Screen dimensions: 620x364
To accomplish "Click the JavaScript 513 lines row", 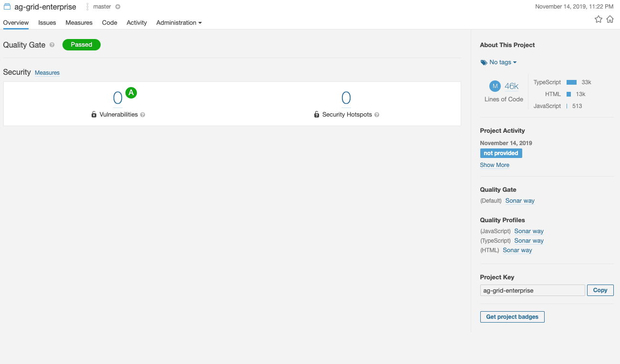I will point(558,106).
